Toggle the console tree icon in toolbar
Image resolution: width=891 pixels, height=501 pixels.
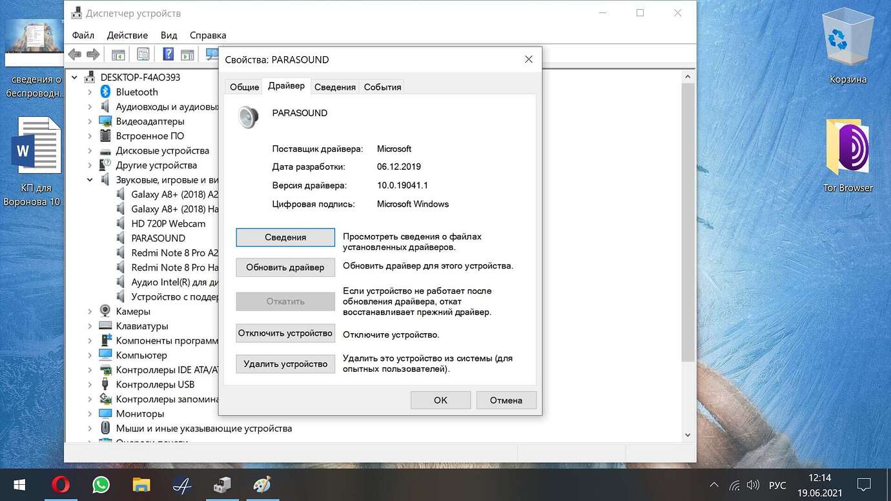coord(118,55)
